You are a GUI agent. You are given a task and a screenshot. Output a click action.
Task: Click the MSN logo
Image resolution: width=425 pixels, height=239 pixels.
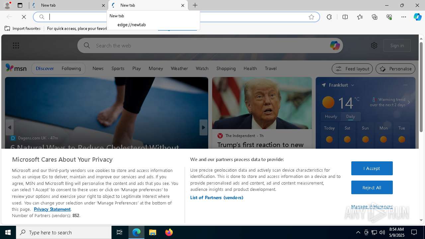click(x=16, y=68)
